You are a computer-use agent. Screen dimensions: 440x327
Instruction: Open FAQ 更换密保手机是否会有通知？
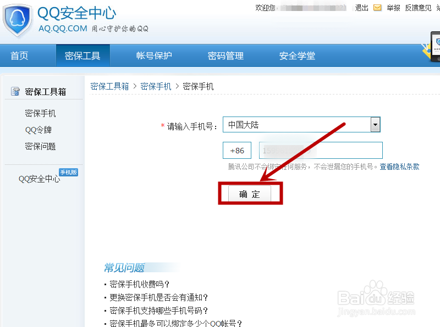click(x=159, y=297)
